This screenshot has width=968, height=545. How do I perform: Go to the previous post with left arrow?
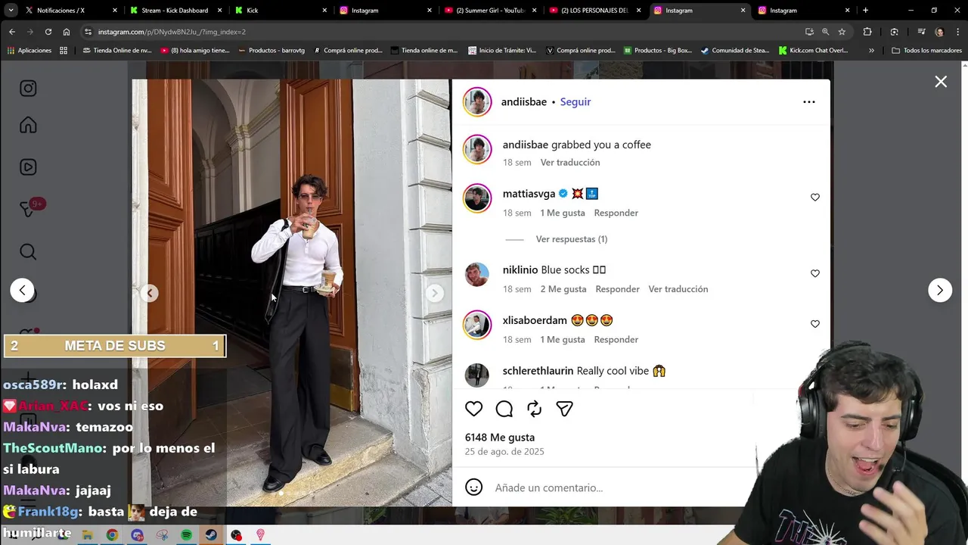tap(22, 290)
